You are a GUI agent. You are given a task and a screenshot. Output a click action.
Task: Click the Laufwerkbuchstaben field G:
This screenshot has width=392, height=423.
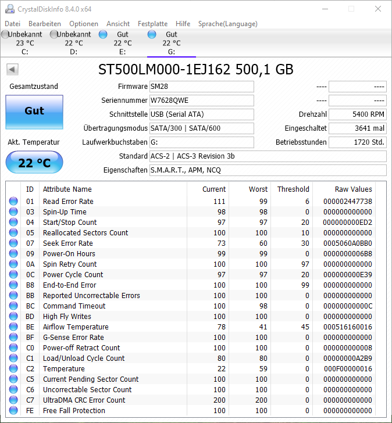point(202,142)
